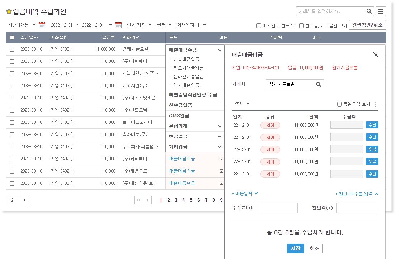Check the 선수금/기수금만 보기 option

point(301,26)
